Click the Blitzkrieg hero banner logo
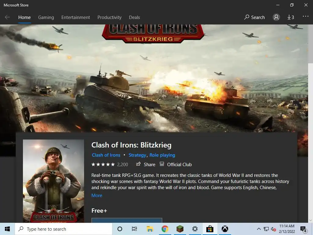The width and height of the screenshot is (313, 235). coord(153,34)
